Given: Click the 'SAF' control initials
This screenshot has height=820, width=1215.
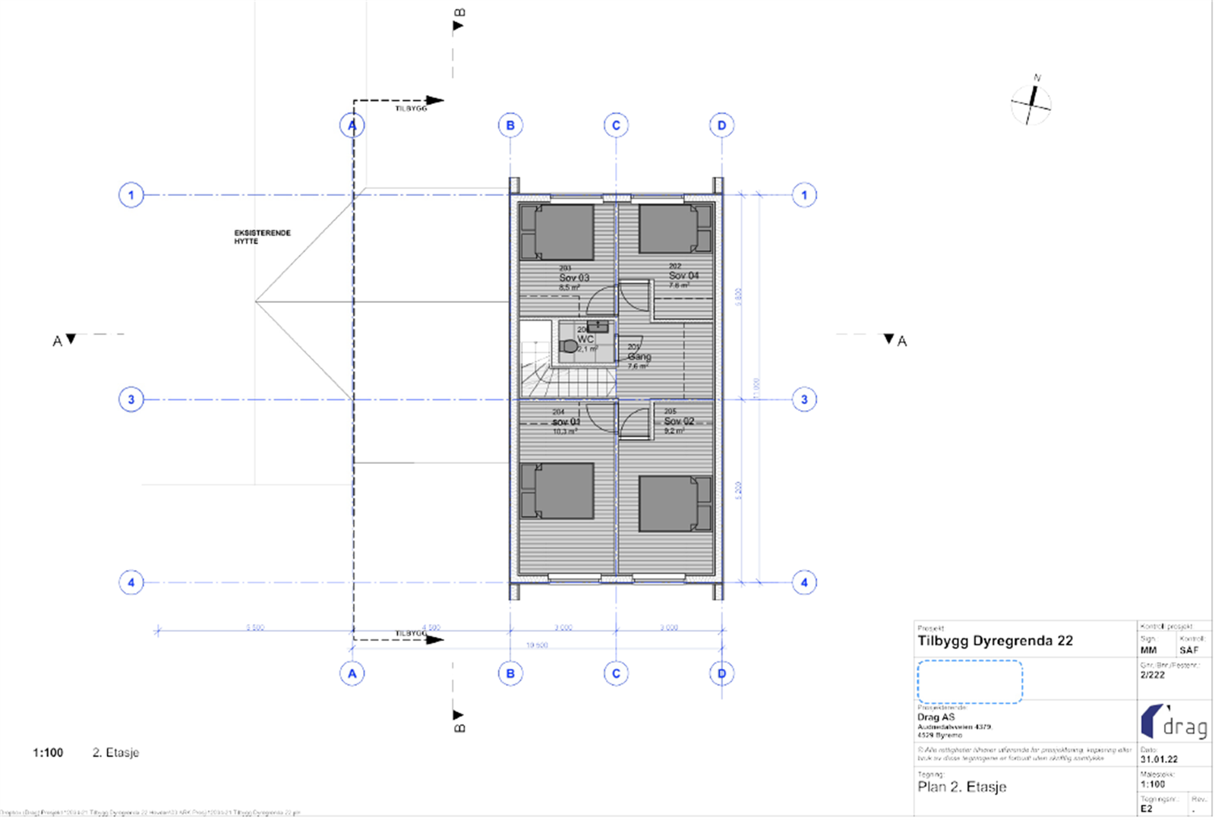Looking at the screenshot, I should pos(1188,650).
